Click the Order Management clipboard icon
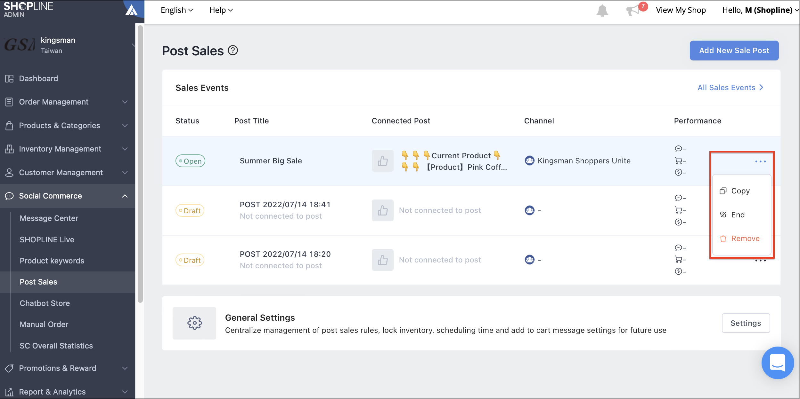This screenshot has width=800, height=399. [x=9, y=102]
